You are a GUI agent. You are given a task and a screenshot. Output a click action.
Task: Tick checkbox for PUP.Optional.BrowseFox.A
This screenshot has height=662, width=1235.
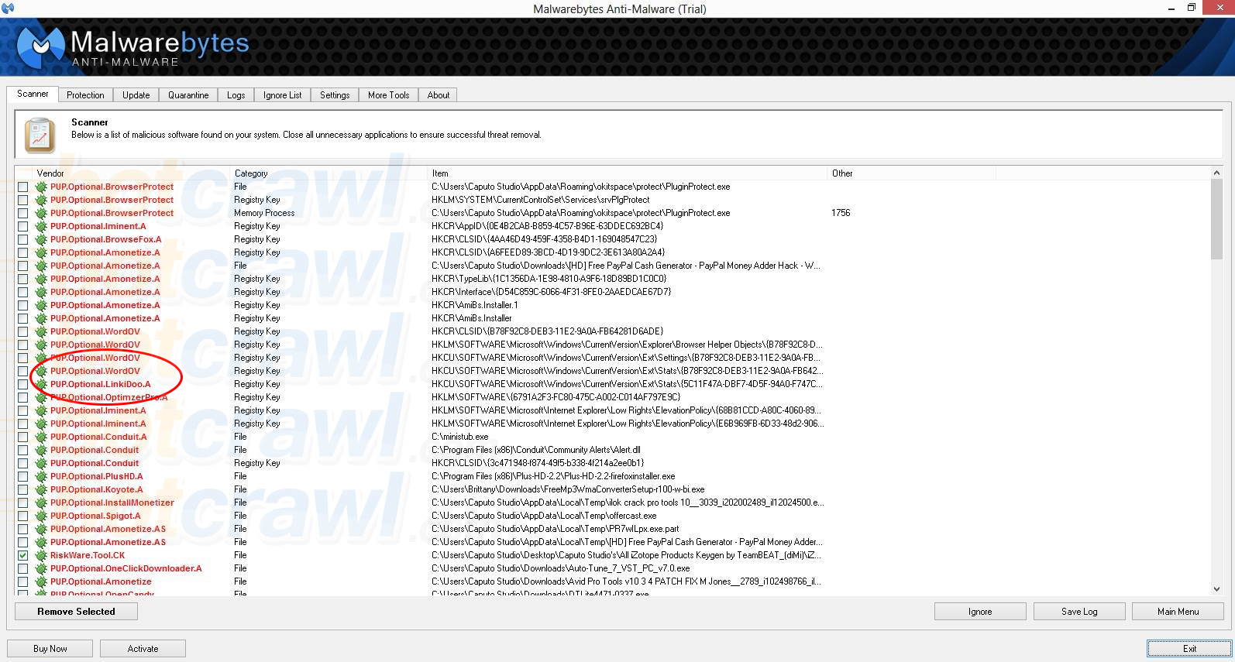[22, 239]
